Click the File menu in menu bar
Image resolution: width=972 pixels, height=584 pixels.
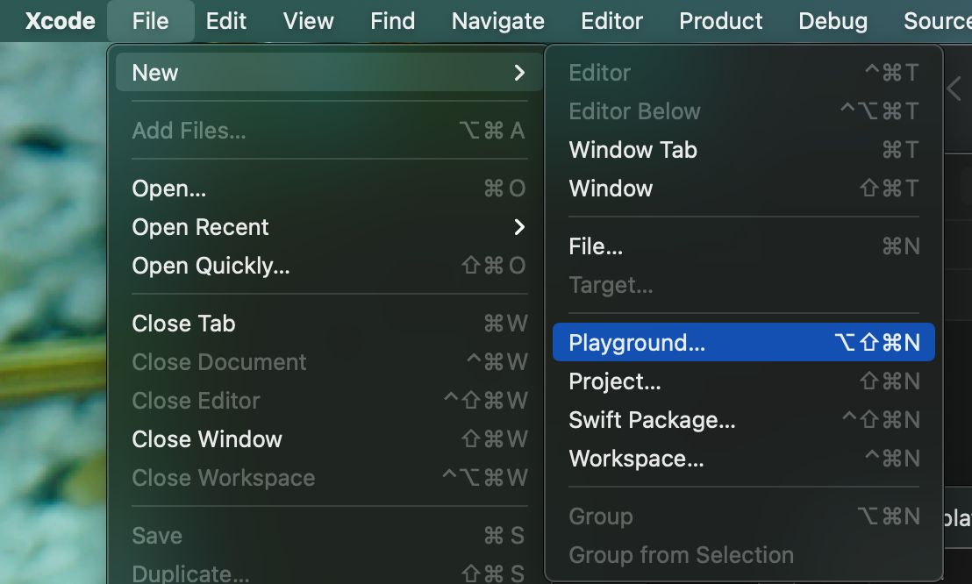(x=151, y=21)
